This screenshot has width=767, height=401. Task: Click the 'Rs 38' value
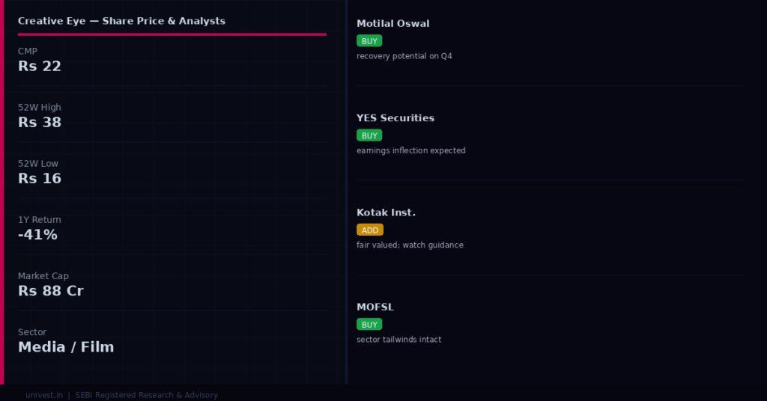pos(40,122)
